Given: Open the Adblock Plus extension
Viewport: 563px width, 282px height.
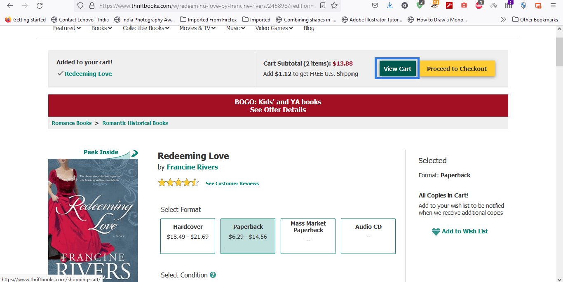Looking at the screenshot, I should [x=479, y=5].
